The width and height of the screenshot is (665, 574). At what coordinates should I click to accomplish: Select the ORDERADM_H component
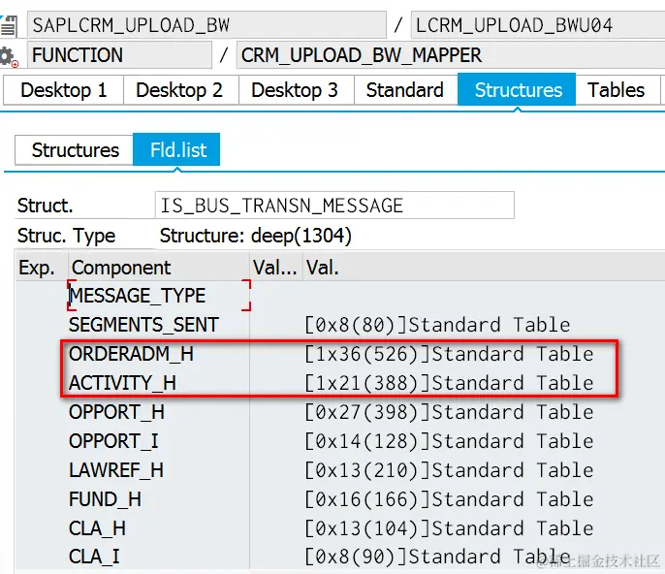131,354
